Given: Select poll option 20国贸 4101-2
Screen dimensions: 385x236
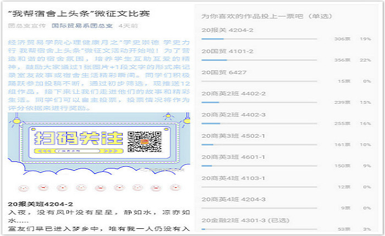Looking at the screenshot, I should 227,52.
